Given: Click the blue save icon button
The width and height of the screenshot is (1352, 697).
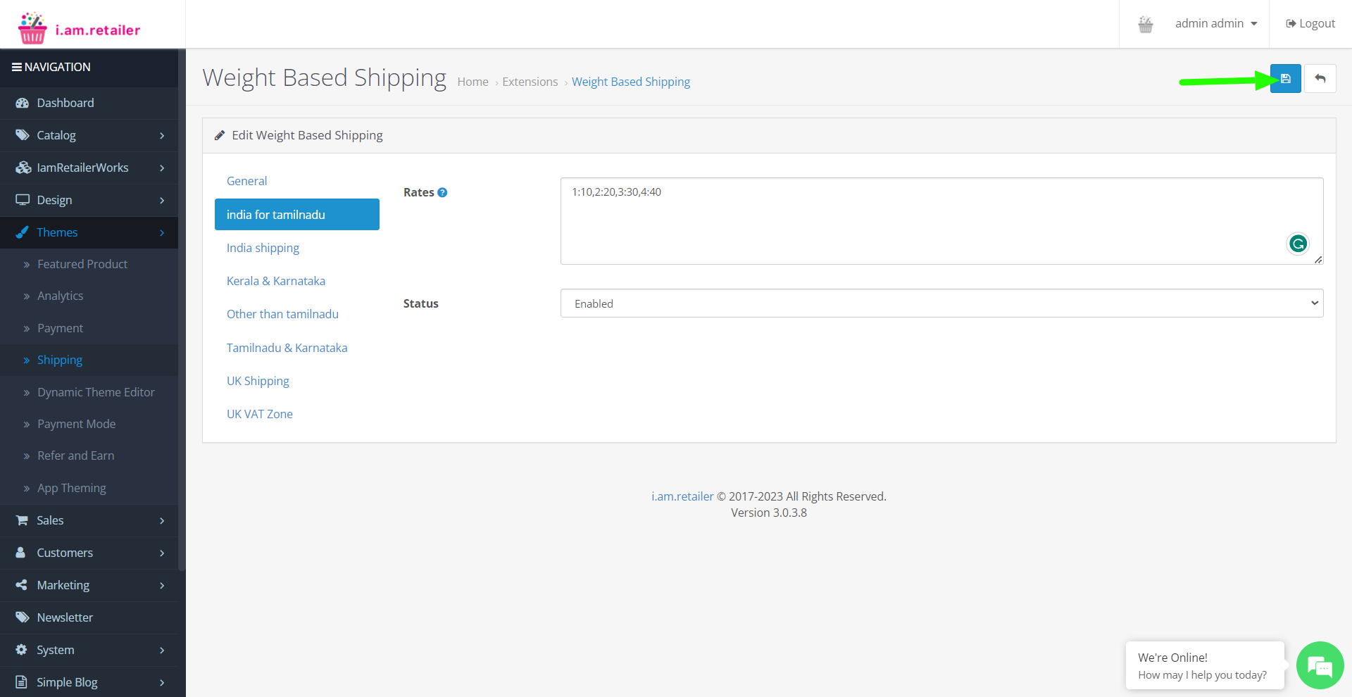Looking at the screenshot, I should [x=1285, y=78].
